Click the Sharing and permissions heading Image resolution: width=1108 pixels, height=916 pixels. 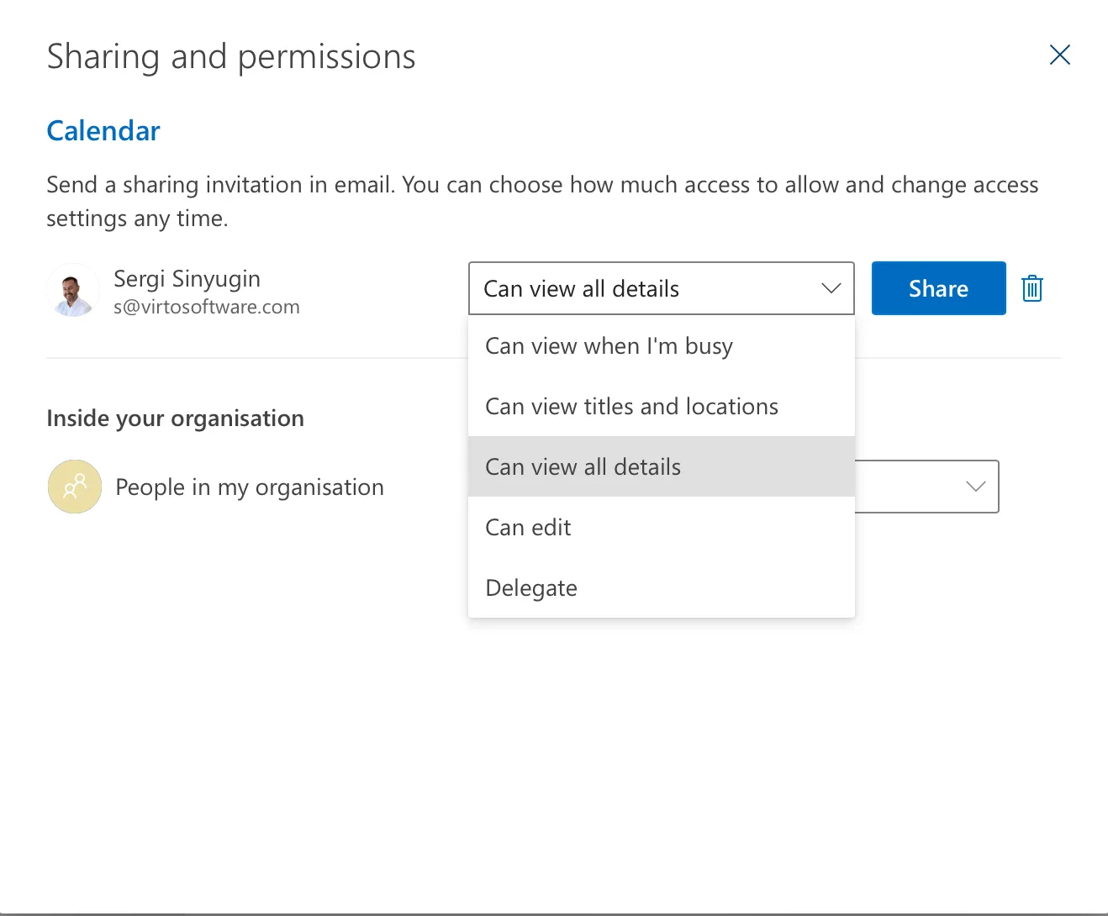231,56
